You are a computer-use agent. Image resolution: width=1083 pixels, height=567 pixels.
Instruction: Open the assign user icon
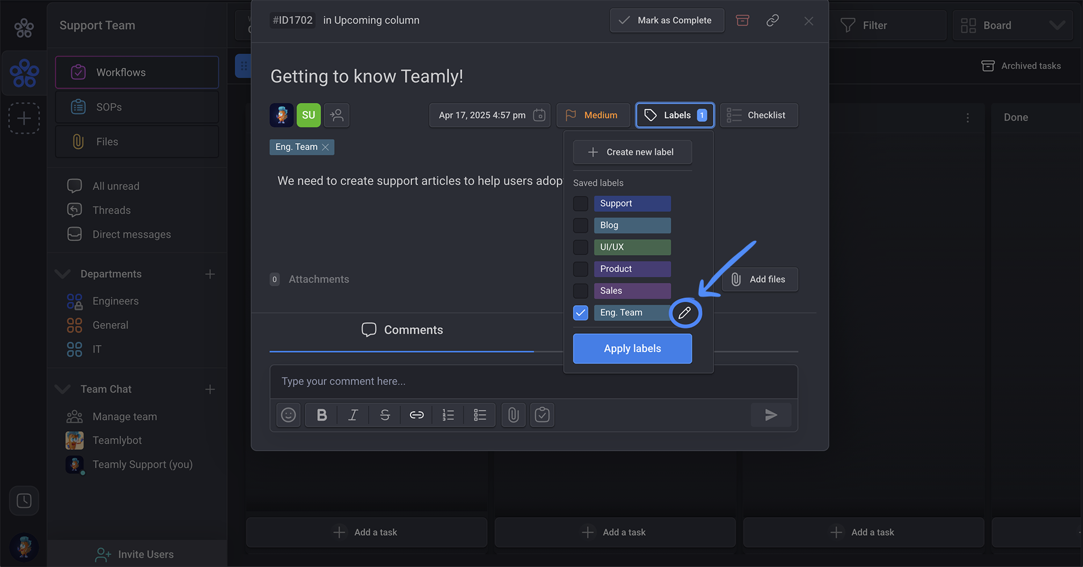[x=337, y=115]
